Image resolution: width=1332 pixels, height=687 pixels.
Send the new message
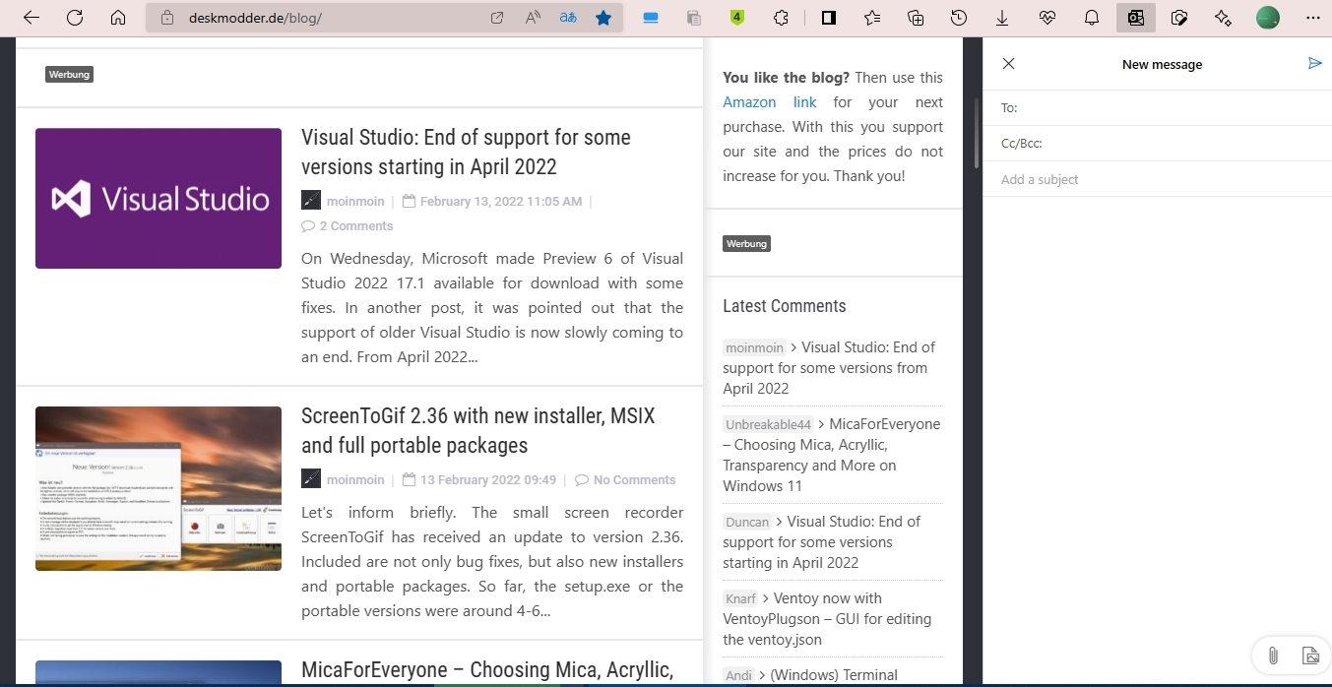point(1314,63)
